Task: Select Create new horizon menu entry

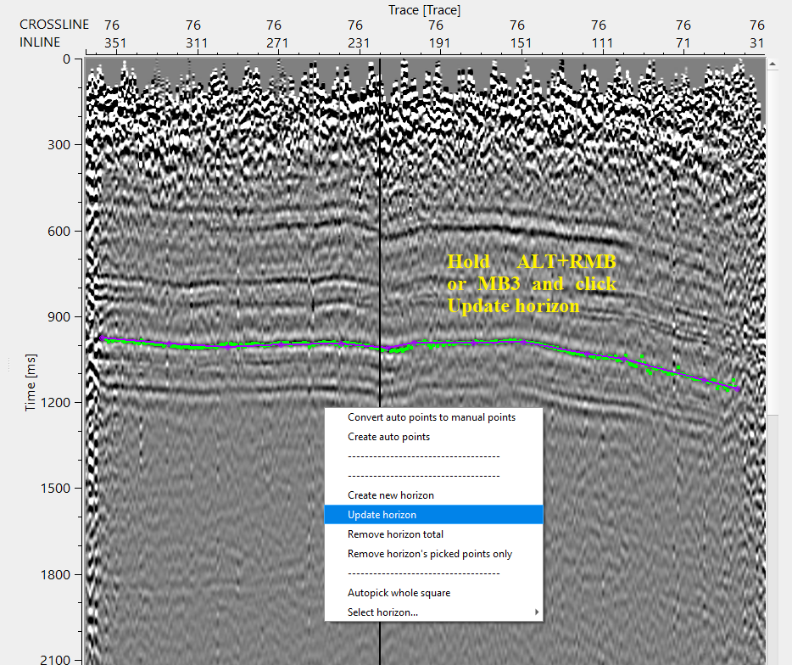Action: tap(391, 495)
